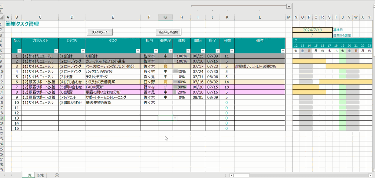The height and width of the screenshot is (178, 375).
Task: Click the No. 15 cell
Action: coord(16,128)
